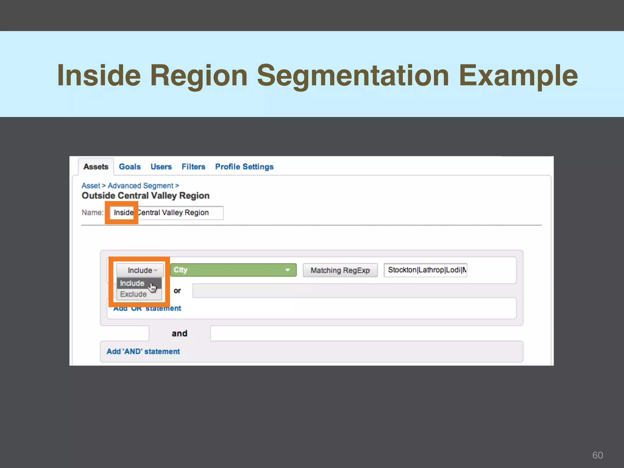
Task: Click the Outside Central Valley Region heading
Action: click(x=146, y=196)
